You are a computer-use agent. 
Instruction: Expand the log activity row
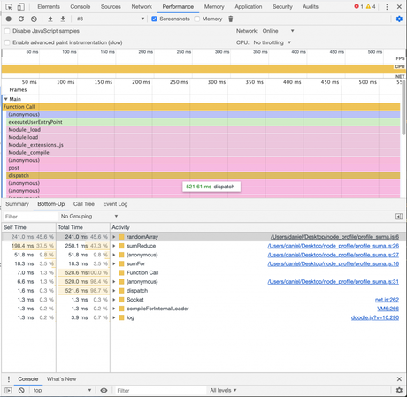[x=114, y=317]
